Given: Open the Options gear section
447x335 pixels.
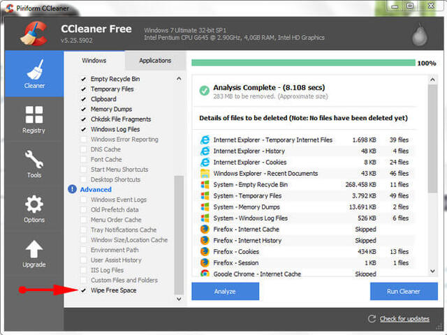Looking at the screenshot, I should pyautogui.click(x=34, y=209).
